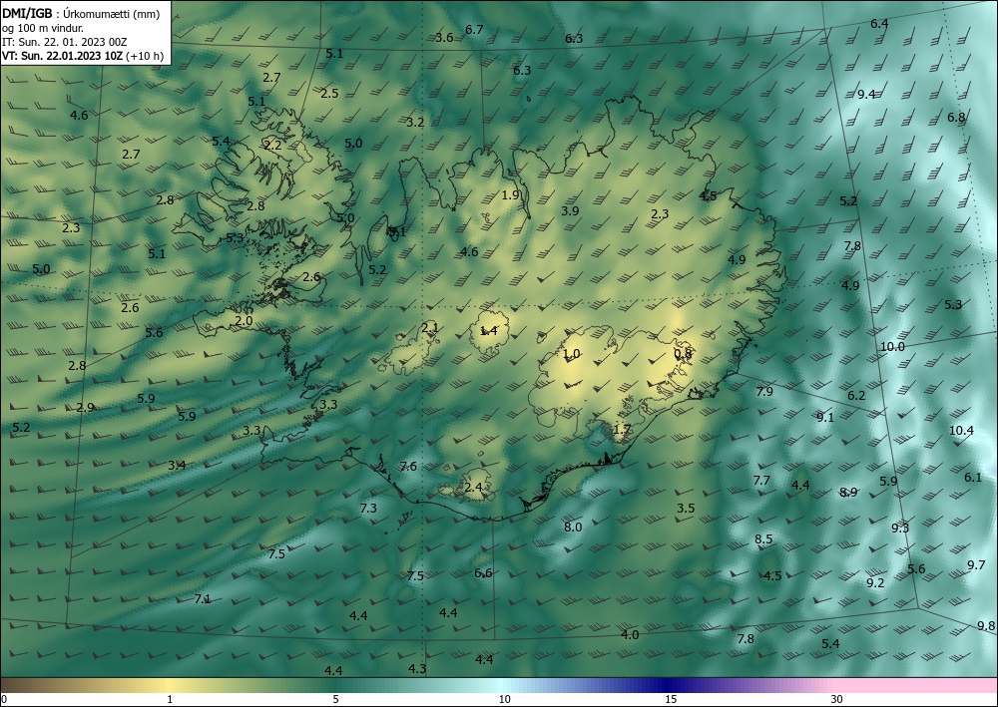Click the 1.9 precipitation value
998x707 pixels.
pyautogui.click(x=510, y=195)
